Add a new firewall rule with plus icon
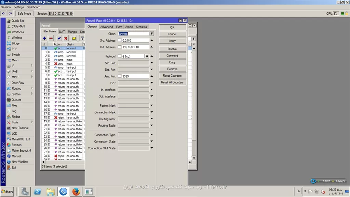 point(44,38)
